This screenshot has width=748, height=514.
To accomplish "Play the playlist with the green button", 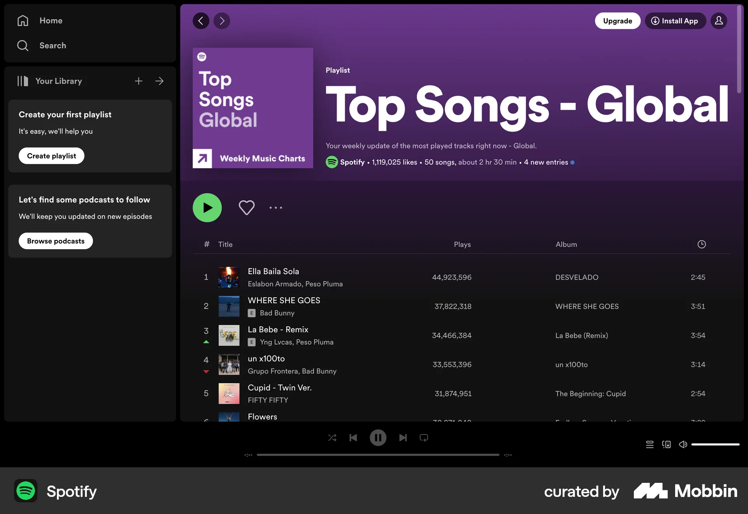I will coord(207,207).
